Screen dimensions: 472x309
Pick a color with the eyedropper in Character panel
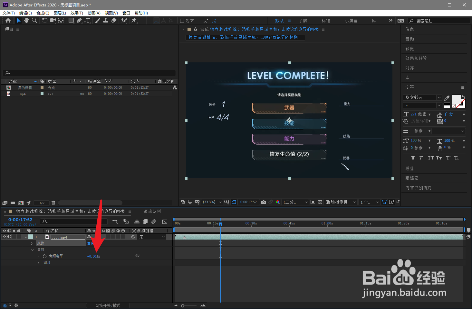tap(447, 98)
